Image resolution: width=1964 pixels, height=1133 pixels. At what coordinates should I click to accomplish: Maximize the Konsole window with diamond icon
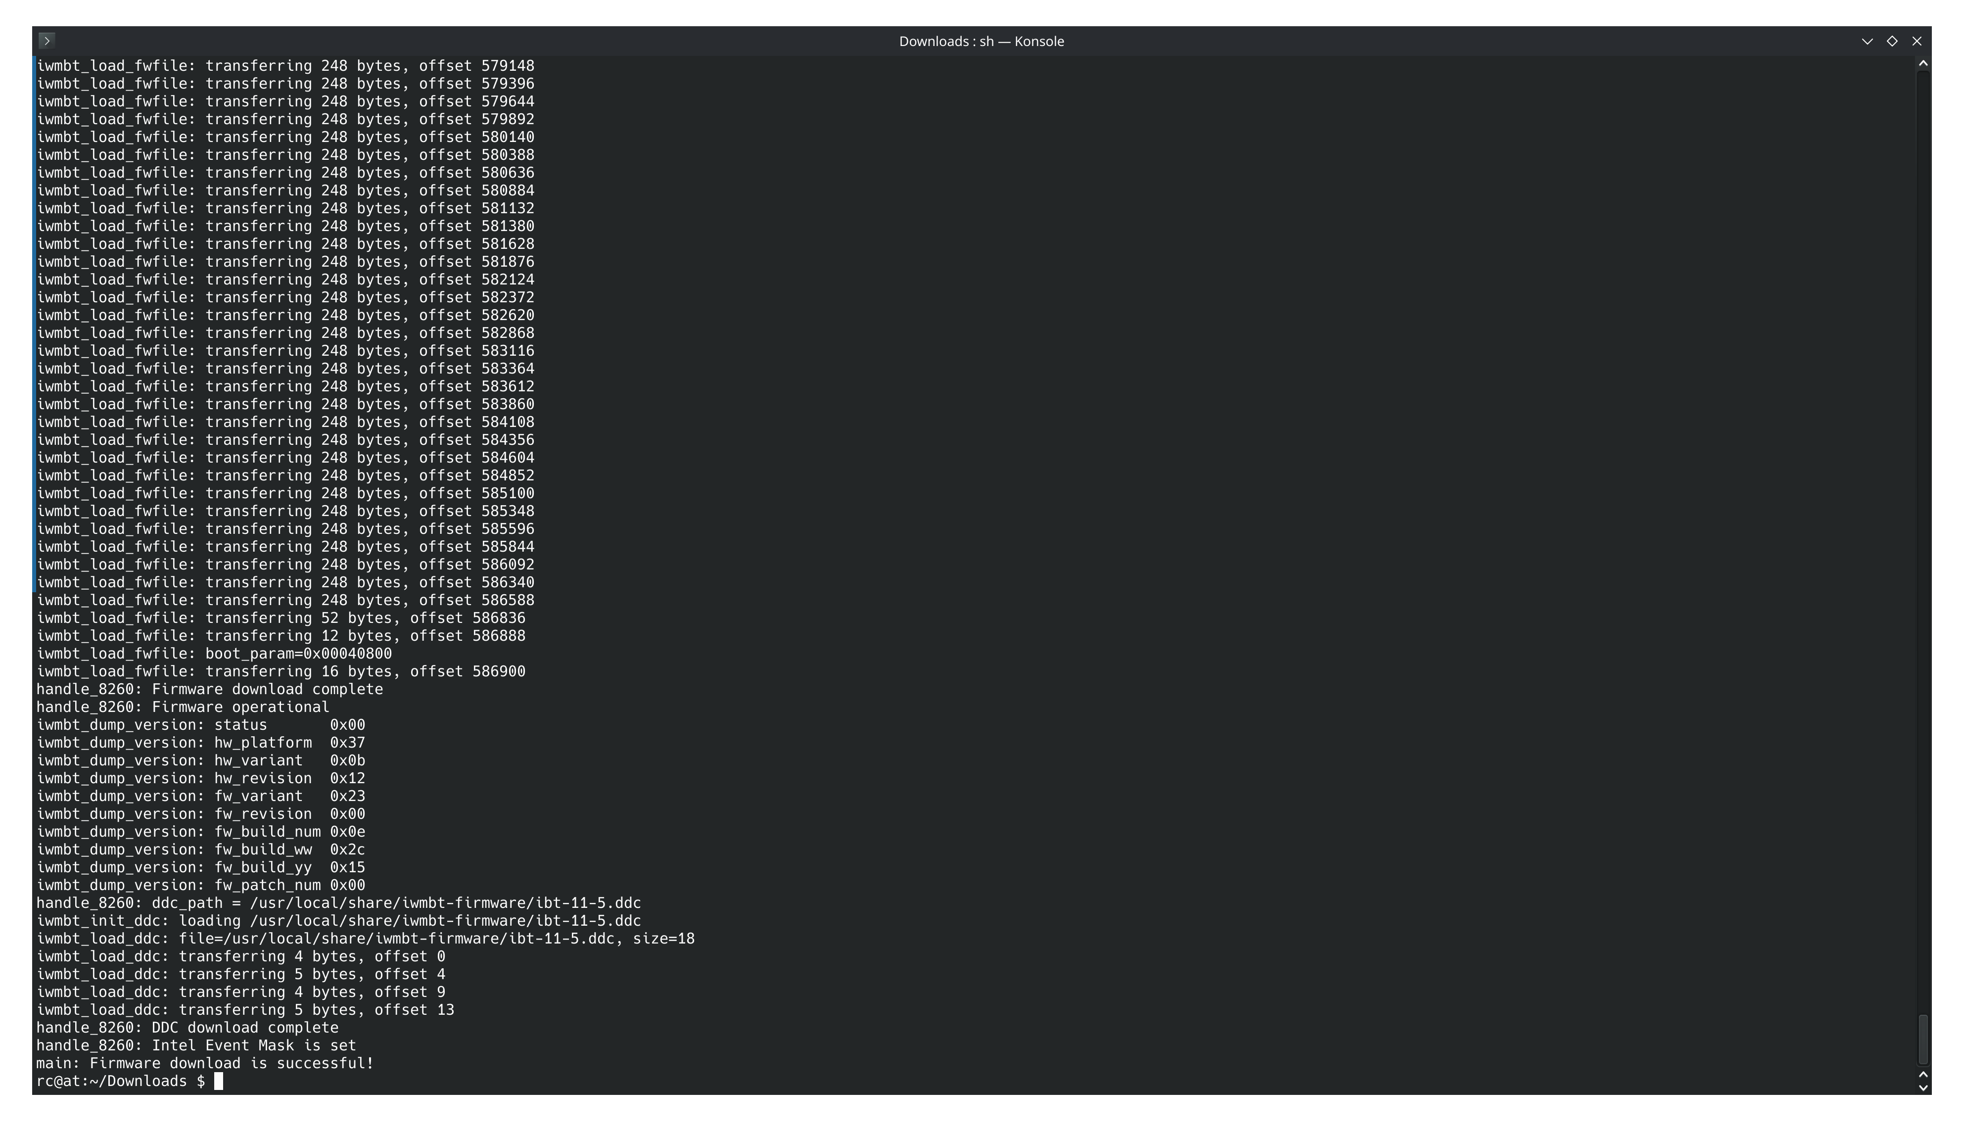tap(1892, 41)
